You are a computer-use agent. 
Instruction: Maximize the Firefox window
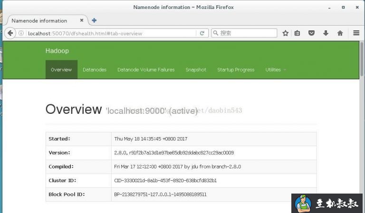coord(343,8)
